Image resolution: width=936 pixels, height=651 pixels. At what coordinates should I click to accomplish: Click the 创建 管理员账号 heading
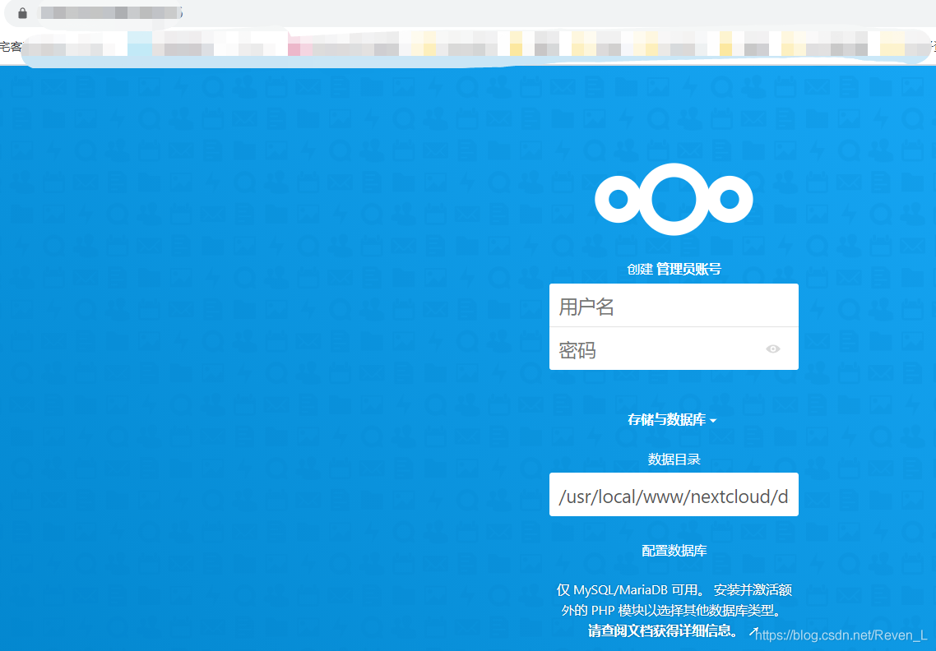coord(674,269)
